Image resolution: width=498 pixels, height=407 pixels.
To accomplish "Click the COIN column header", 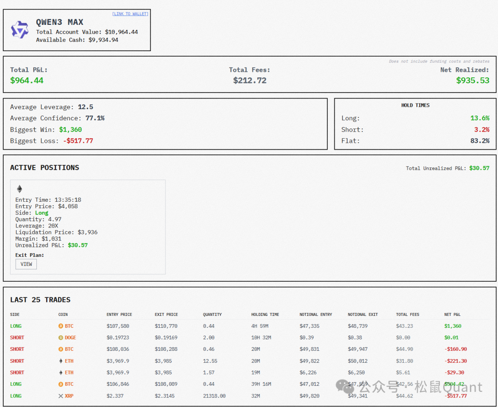I will (63, 314).
